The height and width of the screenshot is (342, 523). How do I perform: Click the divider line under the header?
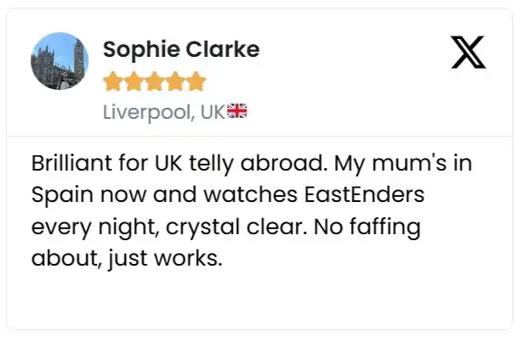pos(260,136)
